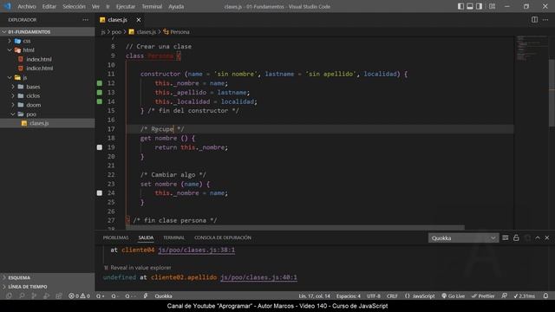The image size is (555, 312).
Task: Open the customize layout icon
Action: point(492,6)
